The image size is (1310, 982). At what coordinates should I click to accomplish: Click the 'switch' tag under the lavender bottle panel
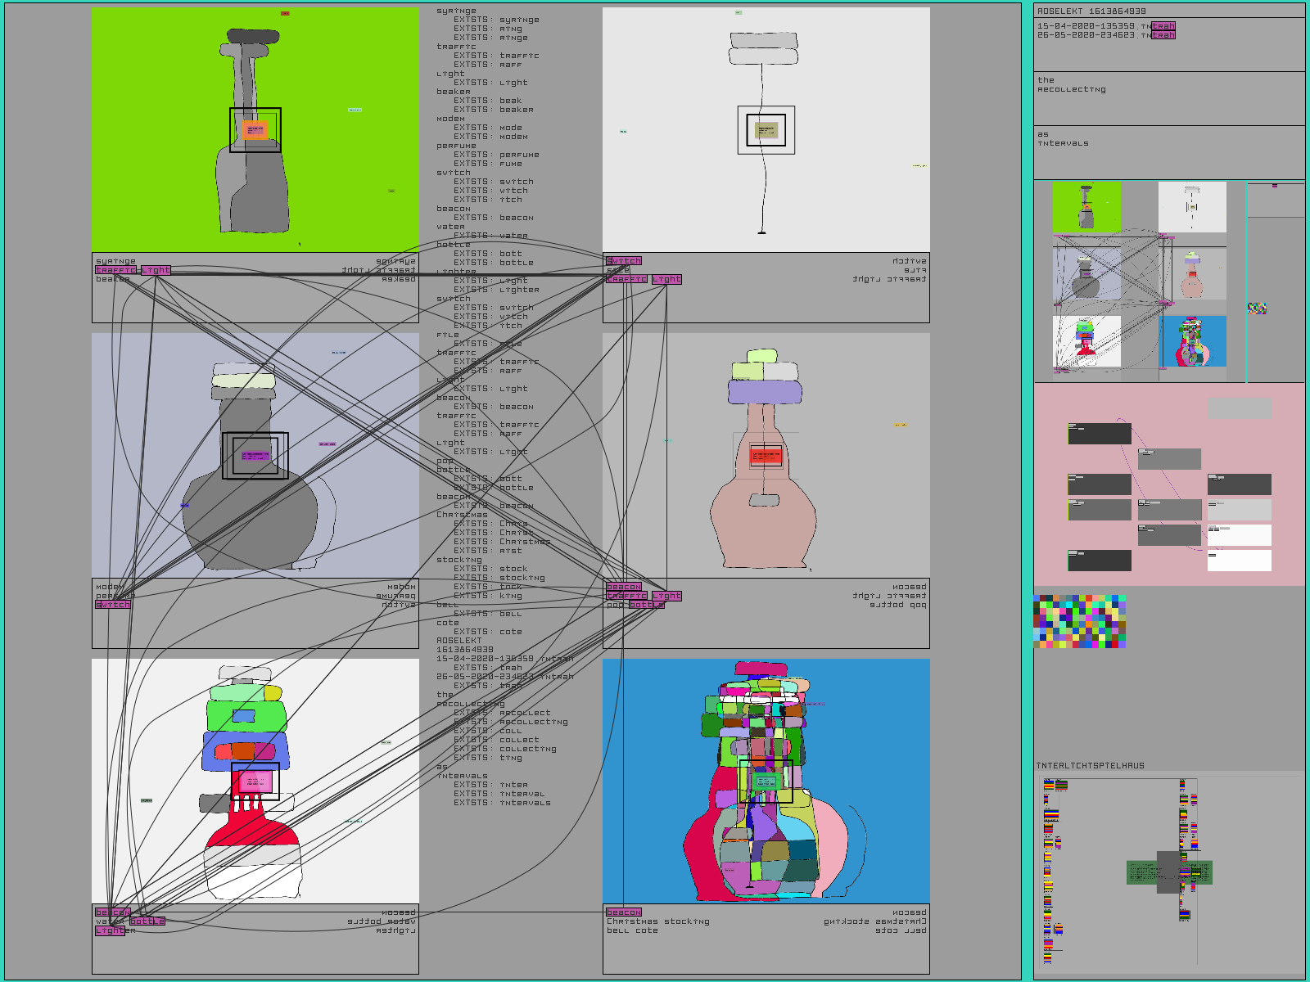113,605
